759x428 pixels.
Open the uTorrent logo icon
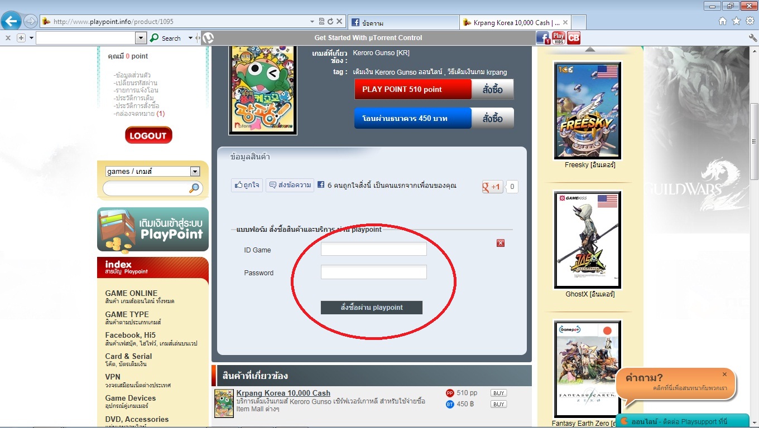pos(208,38)
